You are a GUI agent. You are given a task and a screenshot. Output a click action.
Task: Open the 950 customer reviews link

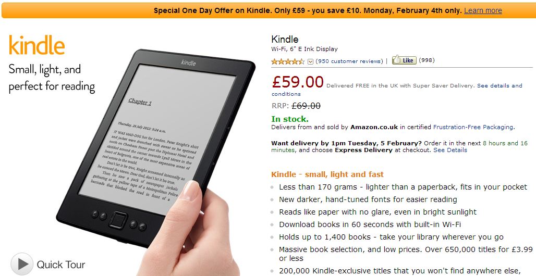pyautogui.click(x=349, y=61)
